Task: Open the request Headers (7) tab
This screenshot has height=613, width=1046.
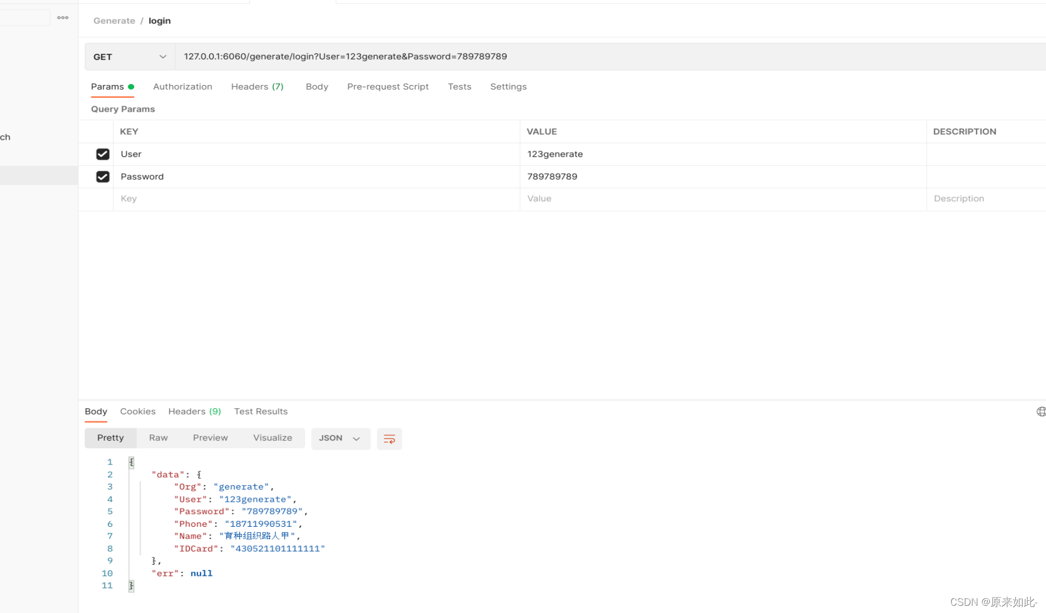Action: click(x=257, y=87)
